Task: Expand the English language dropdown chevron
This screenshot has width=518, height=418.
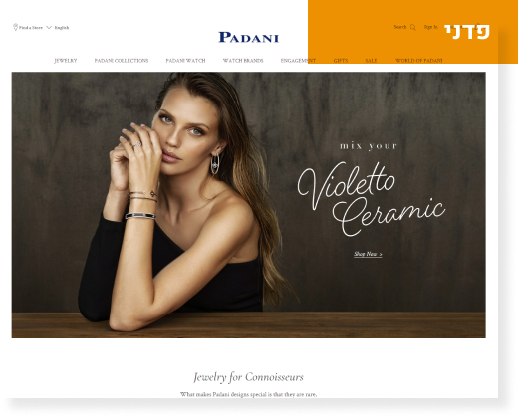Action: point(49,28)
